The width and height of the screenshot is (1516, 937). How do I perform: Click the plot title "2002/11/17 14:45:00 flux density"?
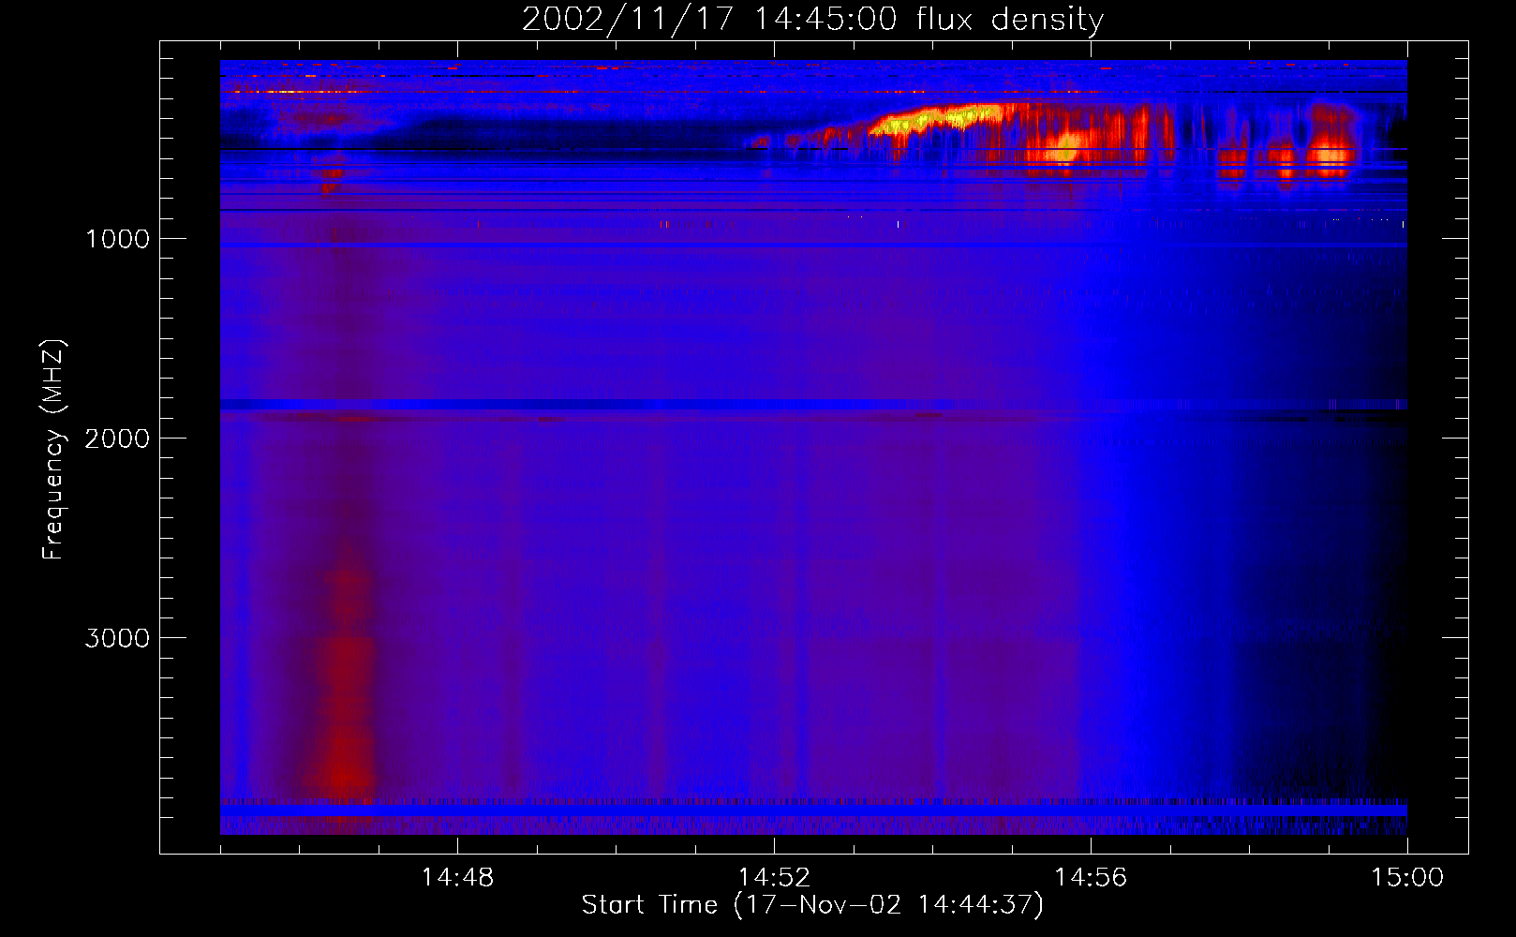(812, 20)
